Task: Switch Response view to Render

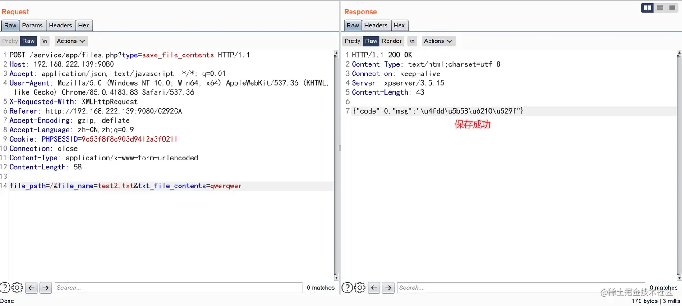Action: pos(392,41)
